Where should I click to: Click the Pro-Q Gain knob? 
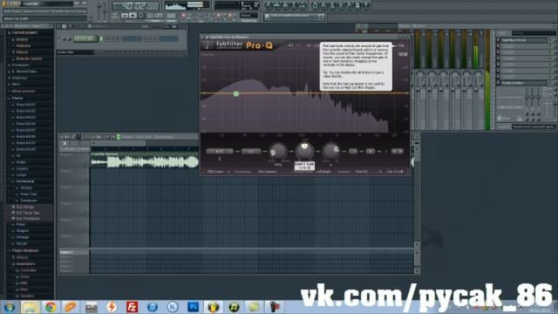[304, 151]
